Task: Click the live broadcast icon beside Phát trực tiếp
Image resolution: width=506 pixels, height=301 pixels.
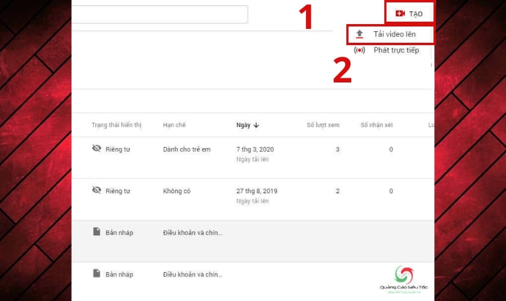Action: [x=360, y=50]
